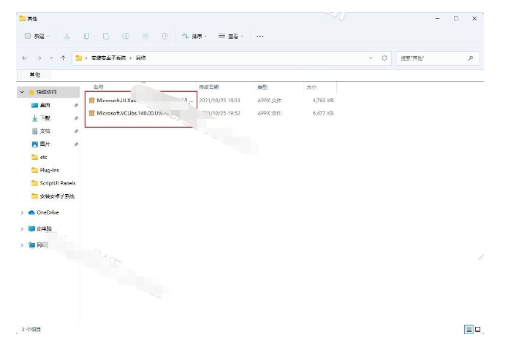Switch to details view icon in status bar
519x351 pixels.
pyautogui.click(x=469, y=330)
